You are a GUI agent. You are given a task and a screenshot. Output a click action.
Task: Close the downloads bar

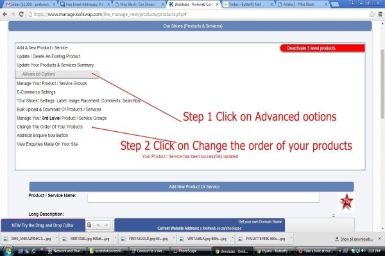point(380,239)
